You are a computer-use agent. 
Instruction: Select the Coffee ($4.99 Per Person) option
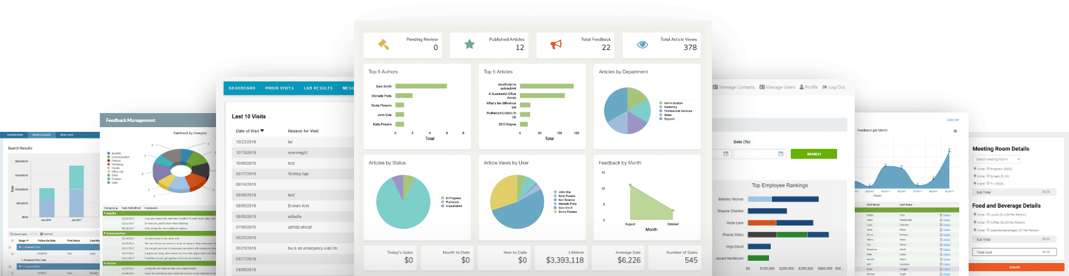pos(989,222)
